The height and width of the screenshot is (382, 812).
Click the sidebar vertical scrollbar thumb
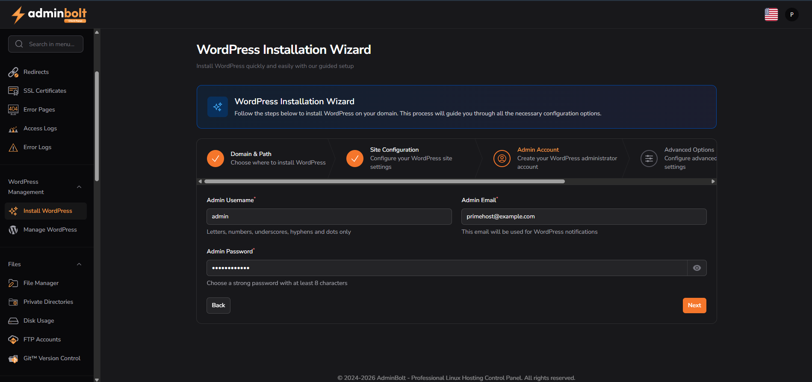click(x=97, y=126)
